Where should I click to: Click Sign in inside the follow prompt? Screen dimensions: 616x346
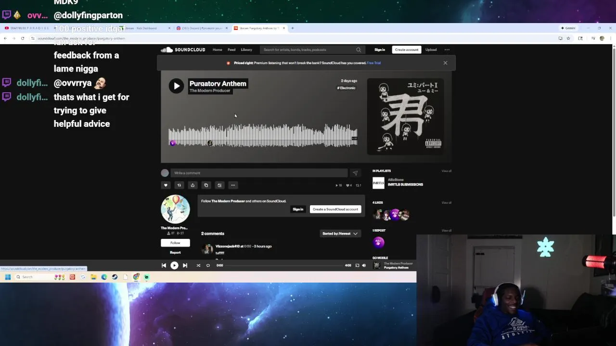click(x=298, y=209)
